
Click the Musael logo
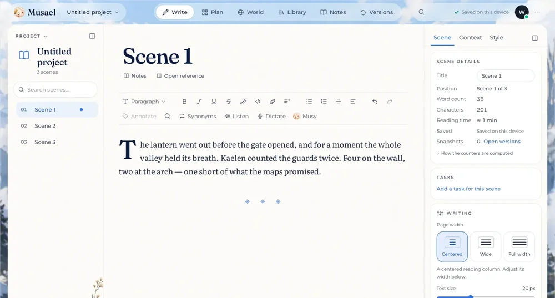click(34, 12)
